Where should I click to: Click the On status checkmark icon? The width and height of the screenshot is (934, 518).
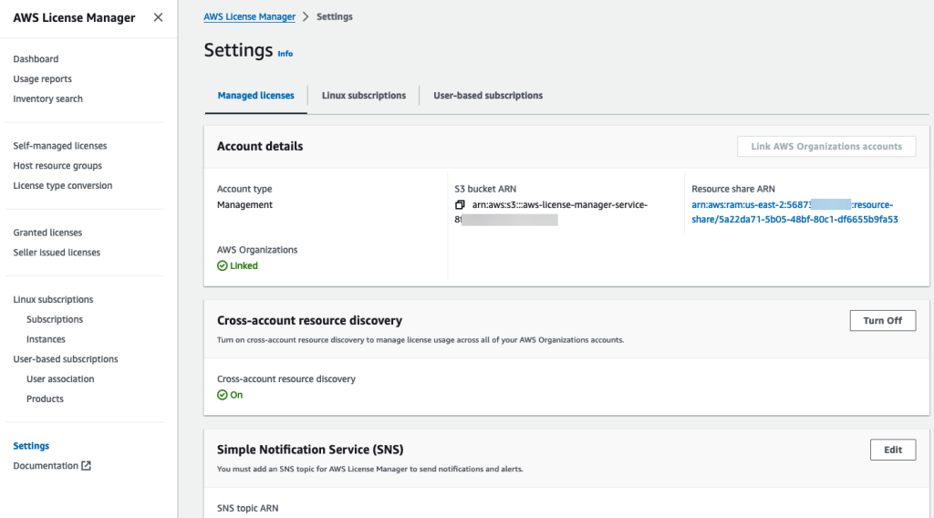[223, 395]
